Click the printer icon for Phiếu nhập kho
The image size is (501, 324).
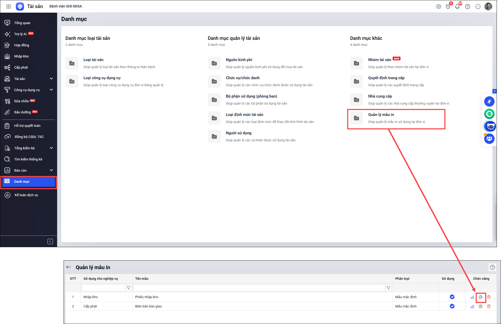(x=481, y=297)
